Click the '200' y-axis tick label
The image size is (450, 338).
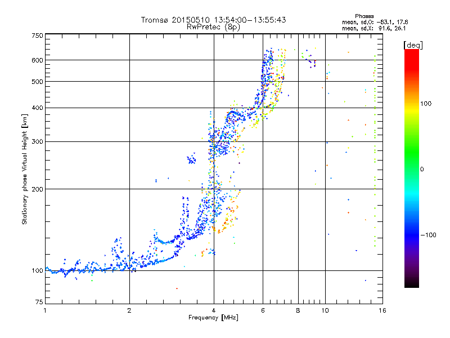38,189
